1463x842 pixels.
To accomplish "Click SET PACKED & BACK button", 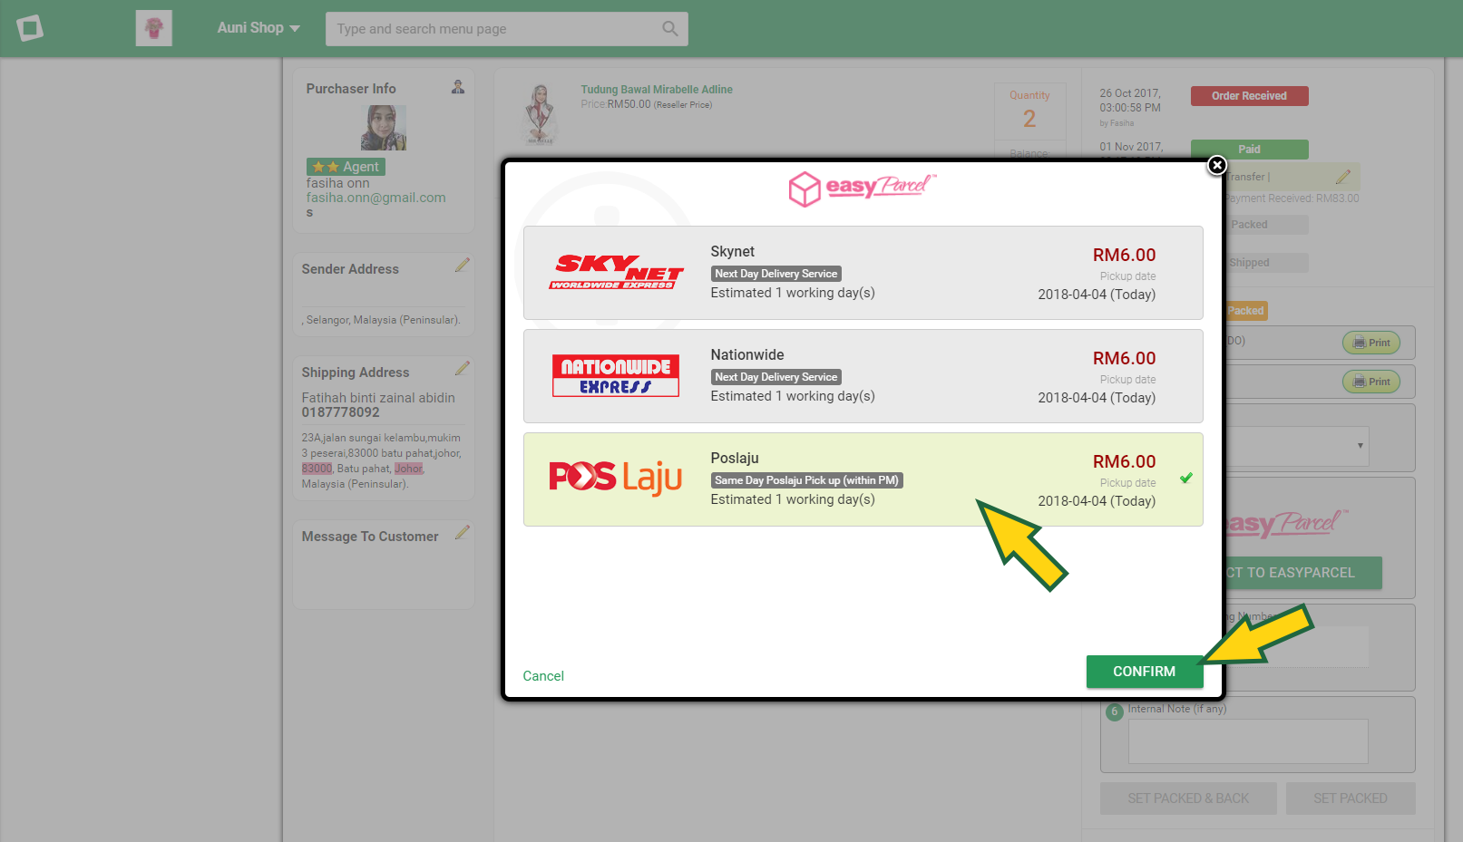I will 1188,798.
